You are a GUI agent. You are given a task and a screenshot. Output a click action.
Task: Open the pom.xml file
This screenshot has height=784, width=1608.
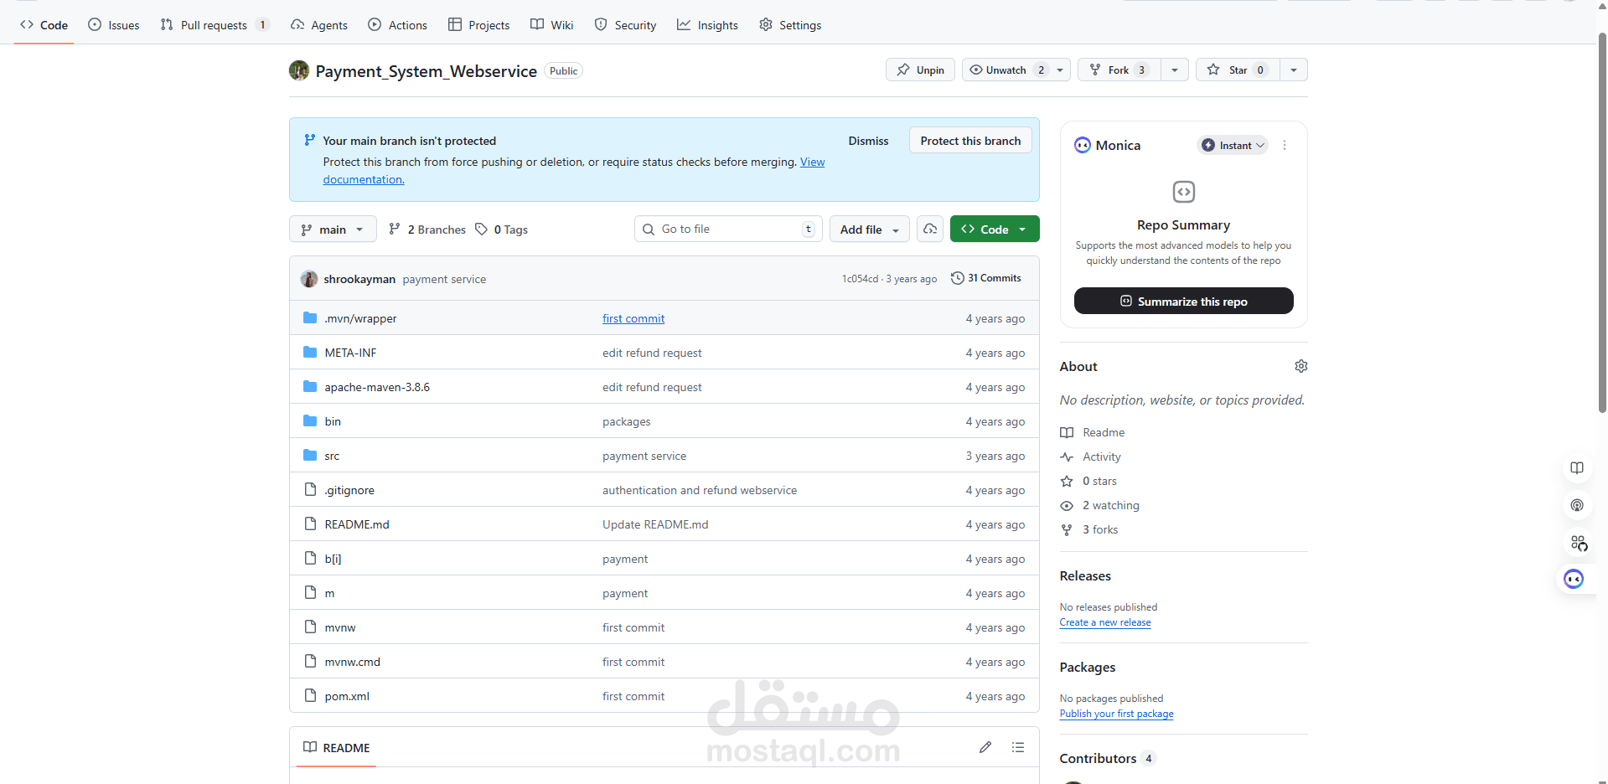click(347, 696)
